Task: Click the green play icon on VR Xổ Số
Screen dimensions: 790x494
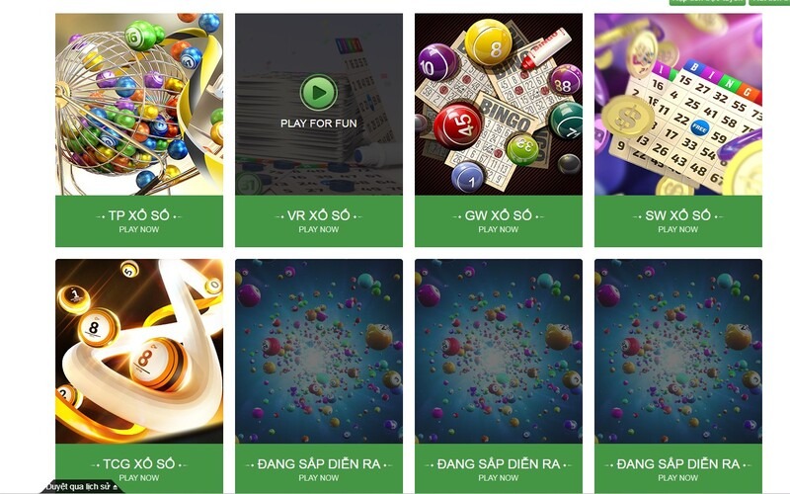Action: pyautogui.click(x=318, y=92)
